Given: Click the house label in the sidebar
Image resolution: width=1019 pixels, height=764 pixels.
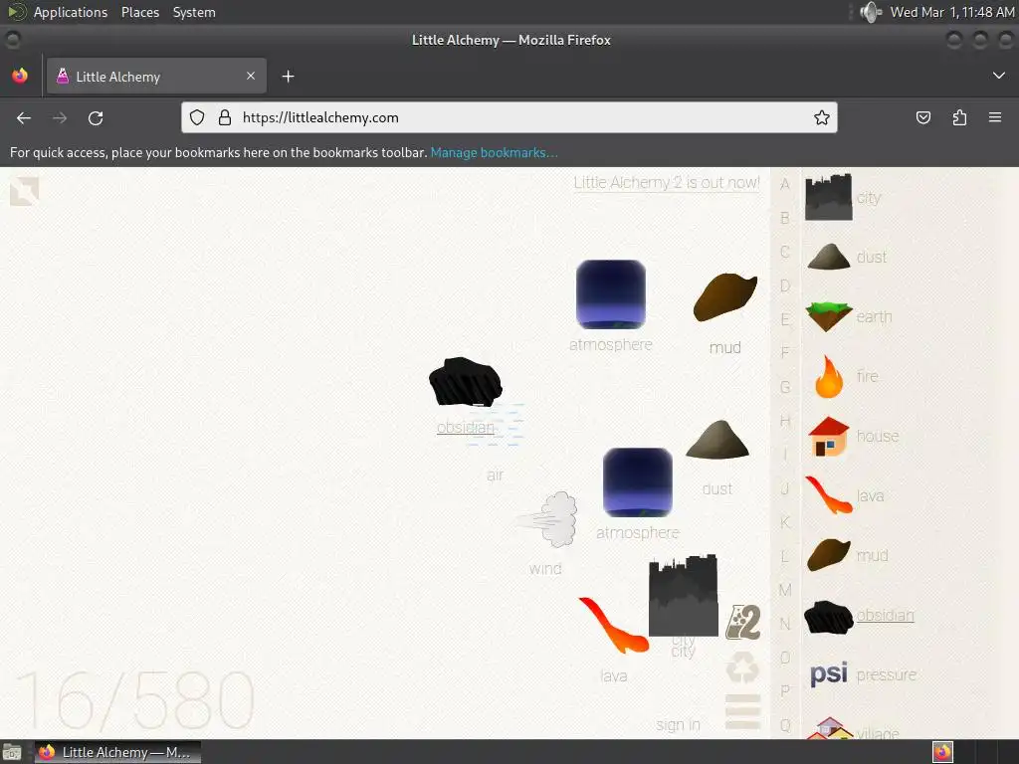Looking at the screenshot, I should tap(878, 436).
